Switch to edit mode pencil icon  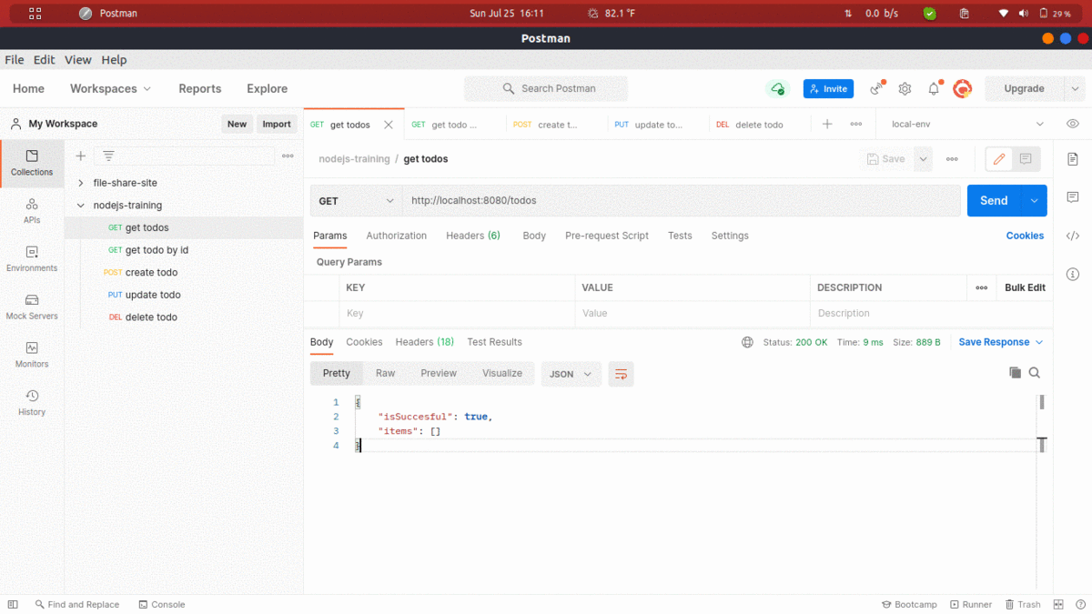click(999, 159)
